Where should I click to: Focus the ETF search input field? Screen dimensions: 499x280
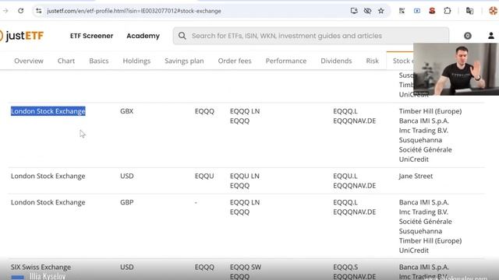(311, 36)
